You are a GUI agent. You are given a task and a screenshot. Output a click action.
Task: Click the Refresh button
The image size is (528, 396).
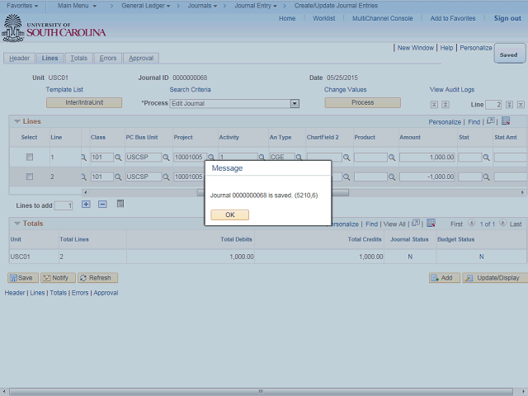(97, 278)
